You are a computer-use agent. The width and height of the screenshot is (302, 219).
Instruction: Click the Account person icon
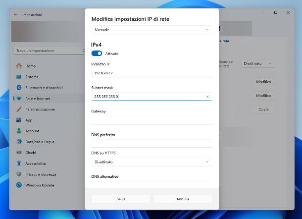[19, 131]
